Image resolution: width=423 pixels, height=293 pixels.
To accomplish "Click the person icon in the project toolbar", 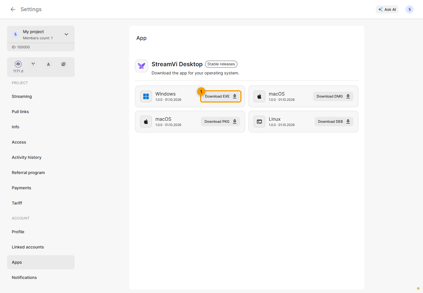I will tap(48, 64).
